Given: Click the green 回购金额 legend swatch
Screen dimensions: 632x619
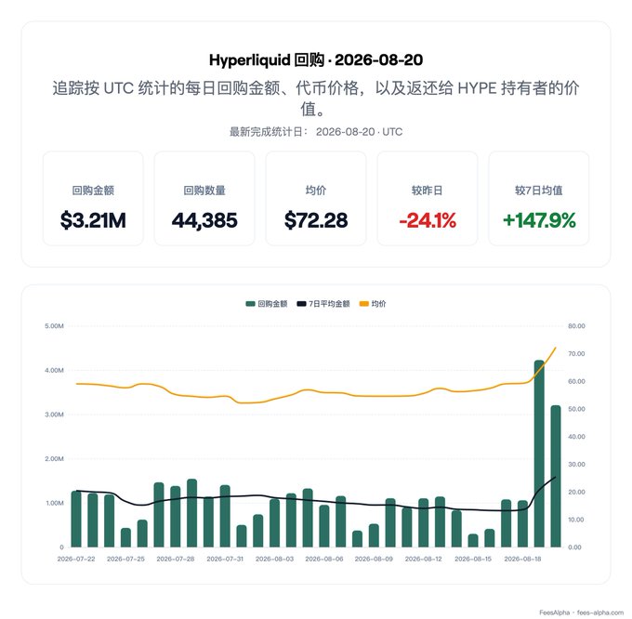Looking at the screenshot, I should click(x=250, y=303).
